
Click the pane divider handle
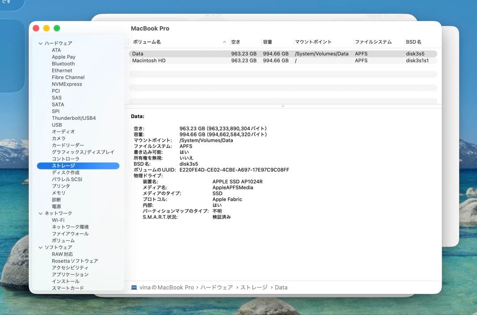click(x=283, y=106)
